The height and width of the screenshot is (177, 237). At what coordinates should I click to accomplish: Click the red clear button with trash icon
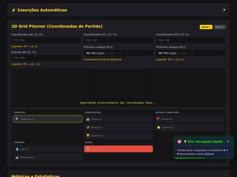pos(118,149)
